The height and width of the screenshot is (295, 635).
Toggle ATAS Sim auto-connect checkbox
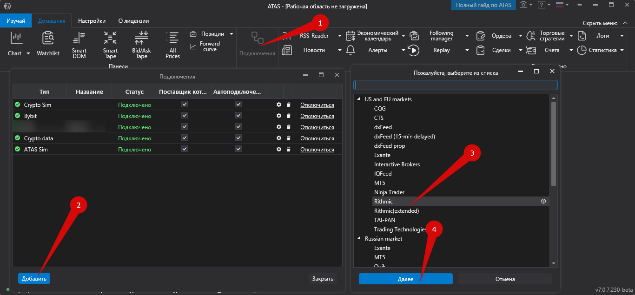click(x=238, y=149)
